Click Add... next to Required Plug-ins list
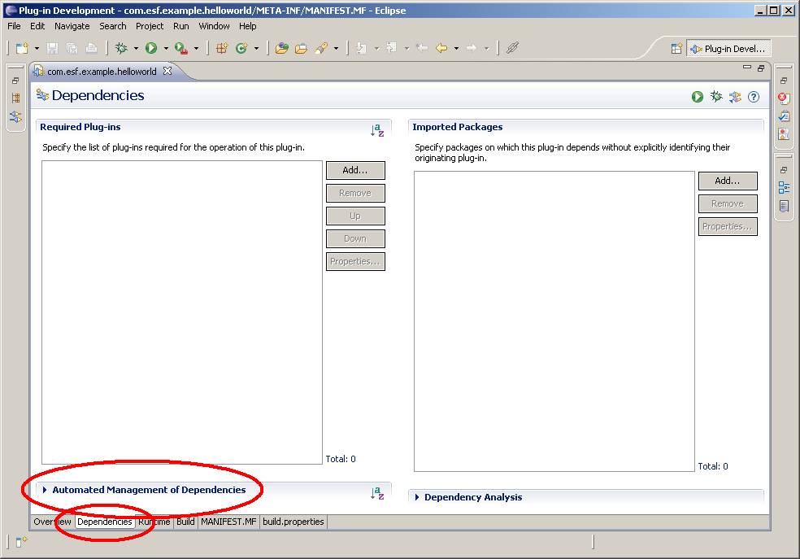Screen dimensions: 800x559 [x=355, y=171]
